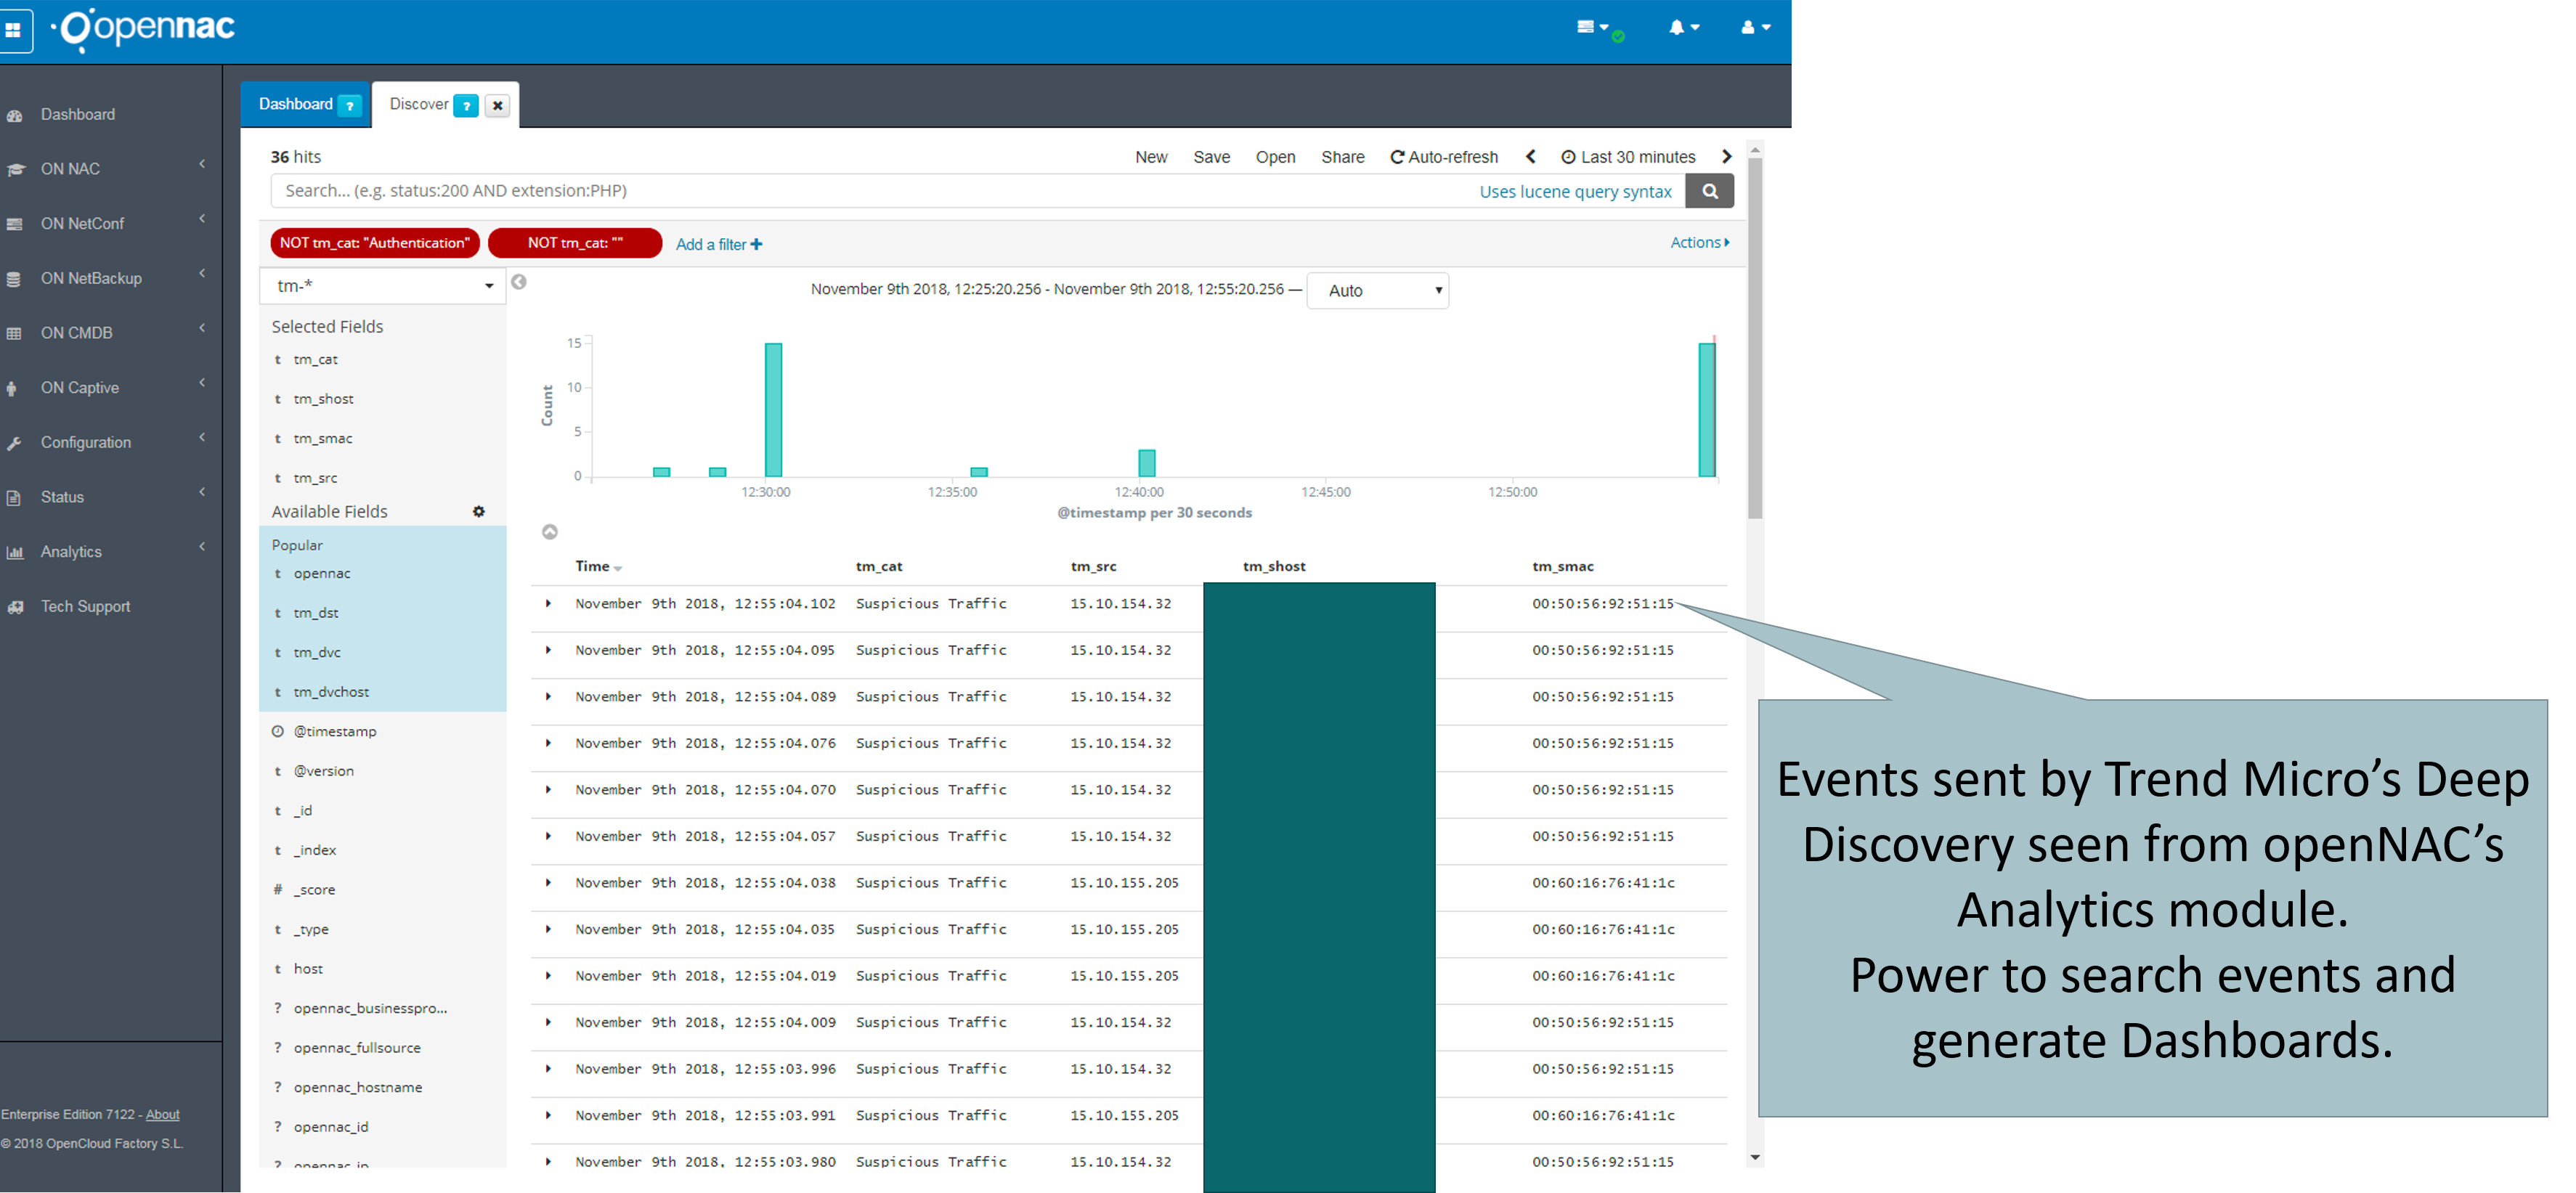Click the tallest 12:30 histogram bar
Image resolution: width=2576 pixels, height=1193 pixels.
773,410
